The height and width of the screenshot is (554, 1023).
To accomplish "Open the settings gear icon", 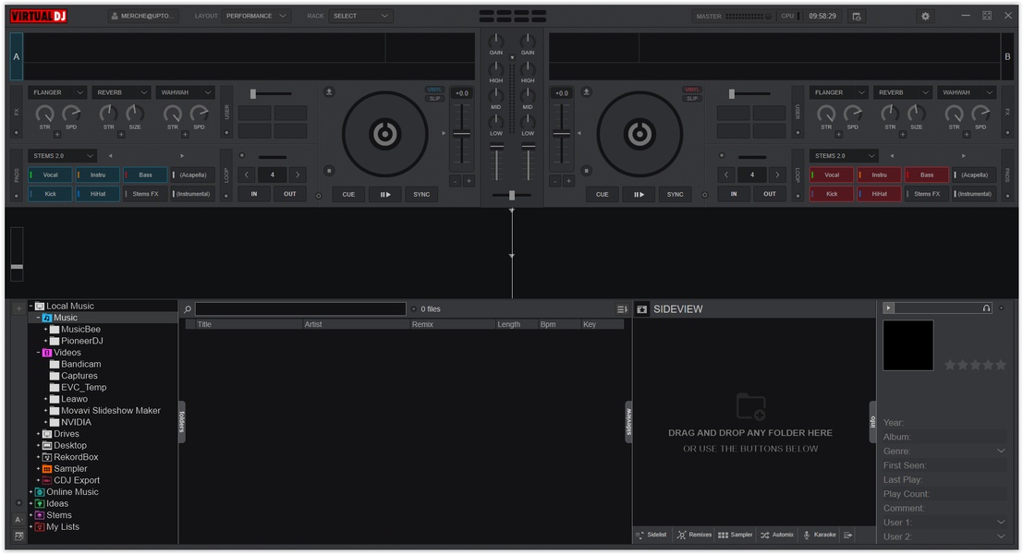I will pyautogui.click(x=925, y=17).
